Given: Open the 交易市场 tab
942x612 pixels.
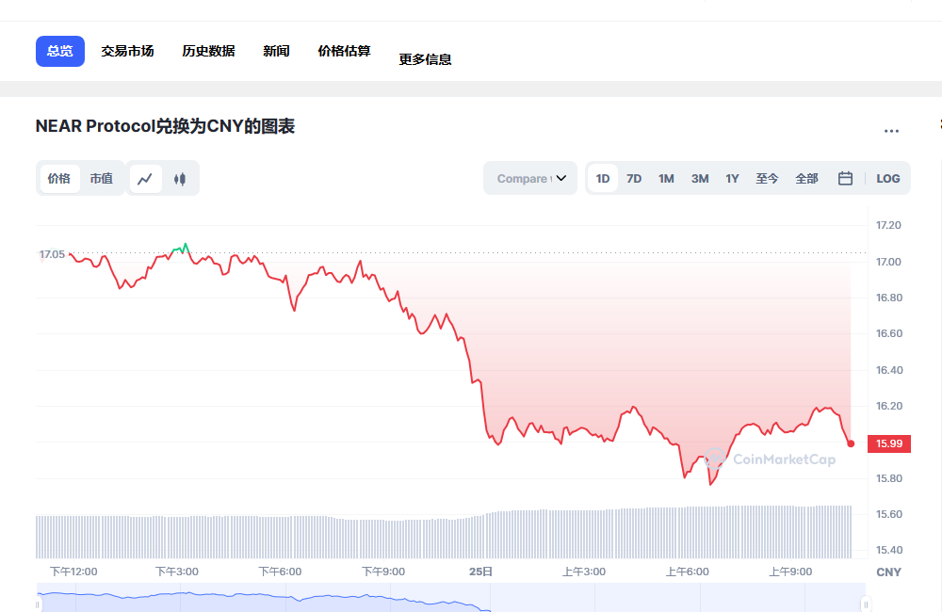Looking at the screenshot, I should tap(127, 51).
